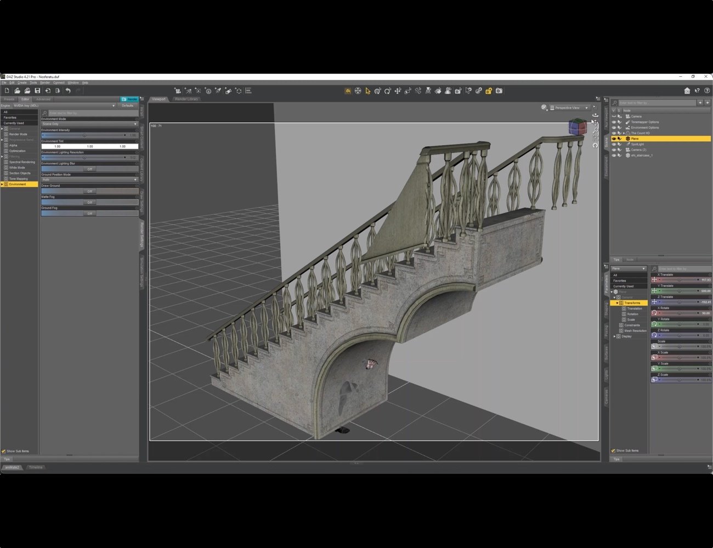
Task: Adjust the Environment Intensity slider
Action: pos(84,135)
